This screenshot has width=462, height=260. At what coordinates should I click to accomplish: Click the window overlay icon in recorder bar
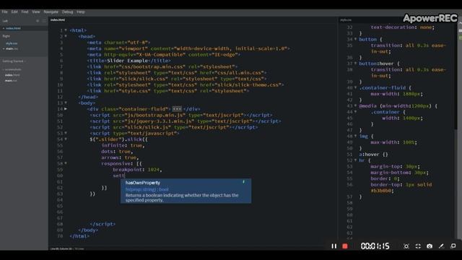click(453, 246)
